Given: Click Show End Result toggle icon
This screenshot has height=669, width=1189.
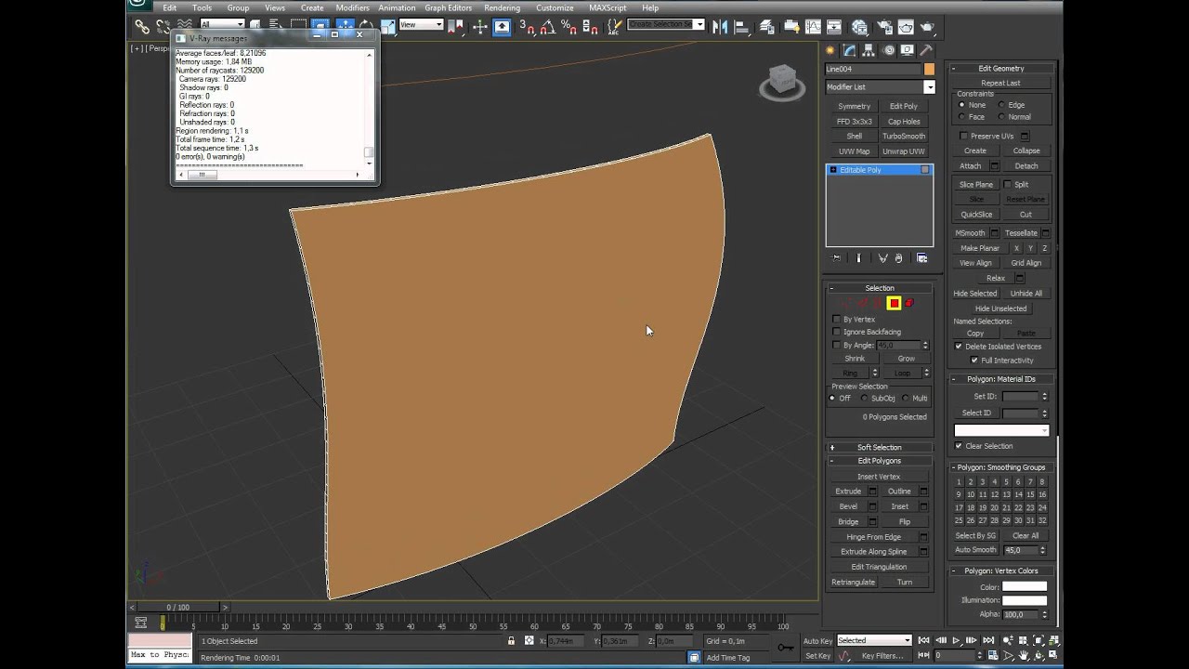Looking at the screenshot, I should [x=858, y=258].
